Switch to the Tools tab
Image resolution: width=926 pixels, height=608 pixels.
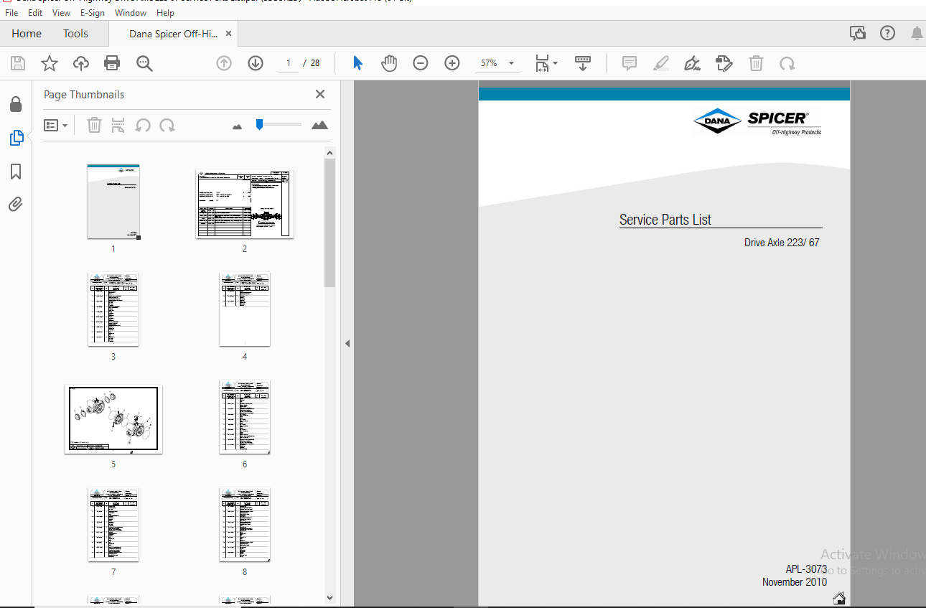pyautogui.click(x=75, y=34)
